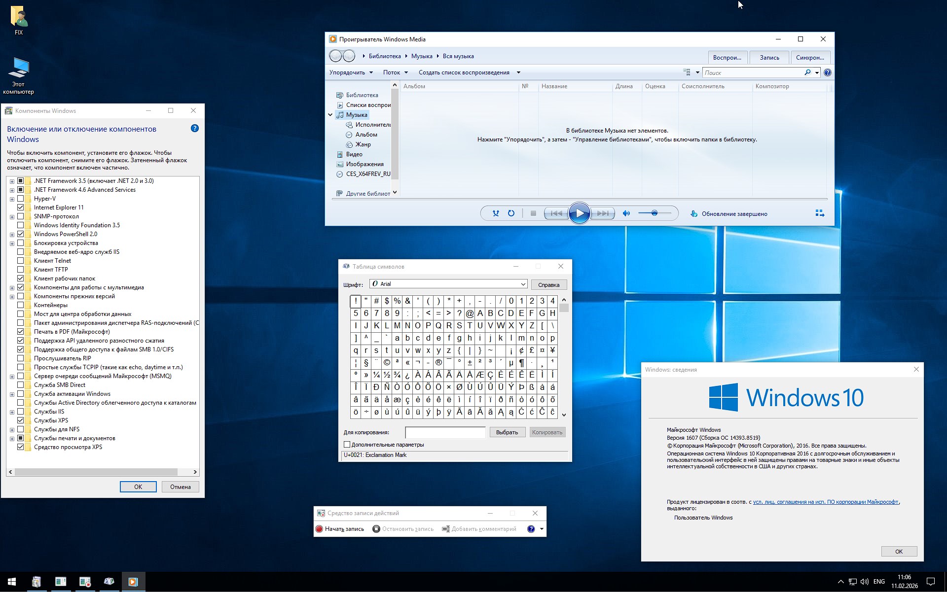Check the Клиент Telnet component
The image size is (947, 592).
click(x=21, y=261)
